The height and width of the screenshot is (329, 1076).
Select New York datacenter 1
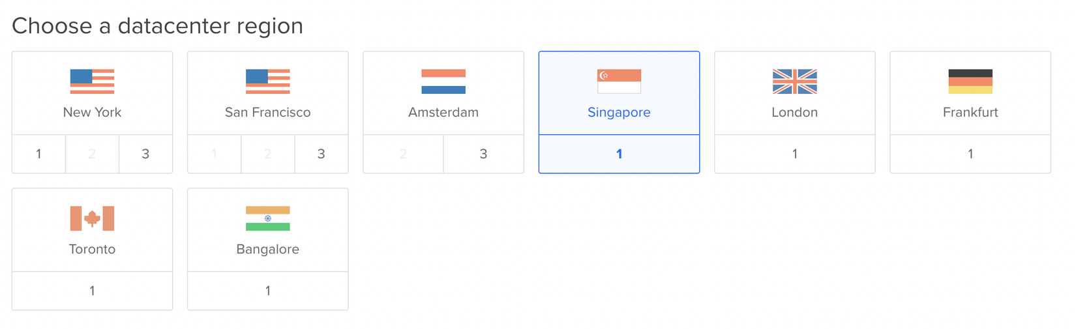[x=38, y=154]
